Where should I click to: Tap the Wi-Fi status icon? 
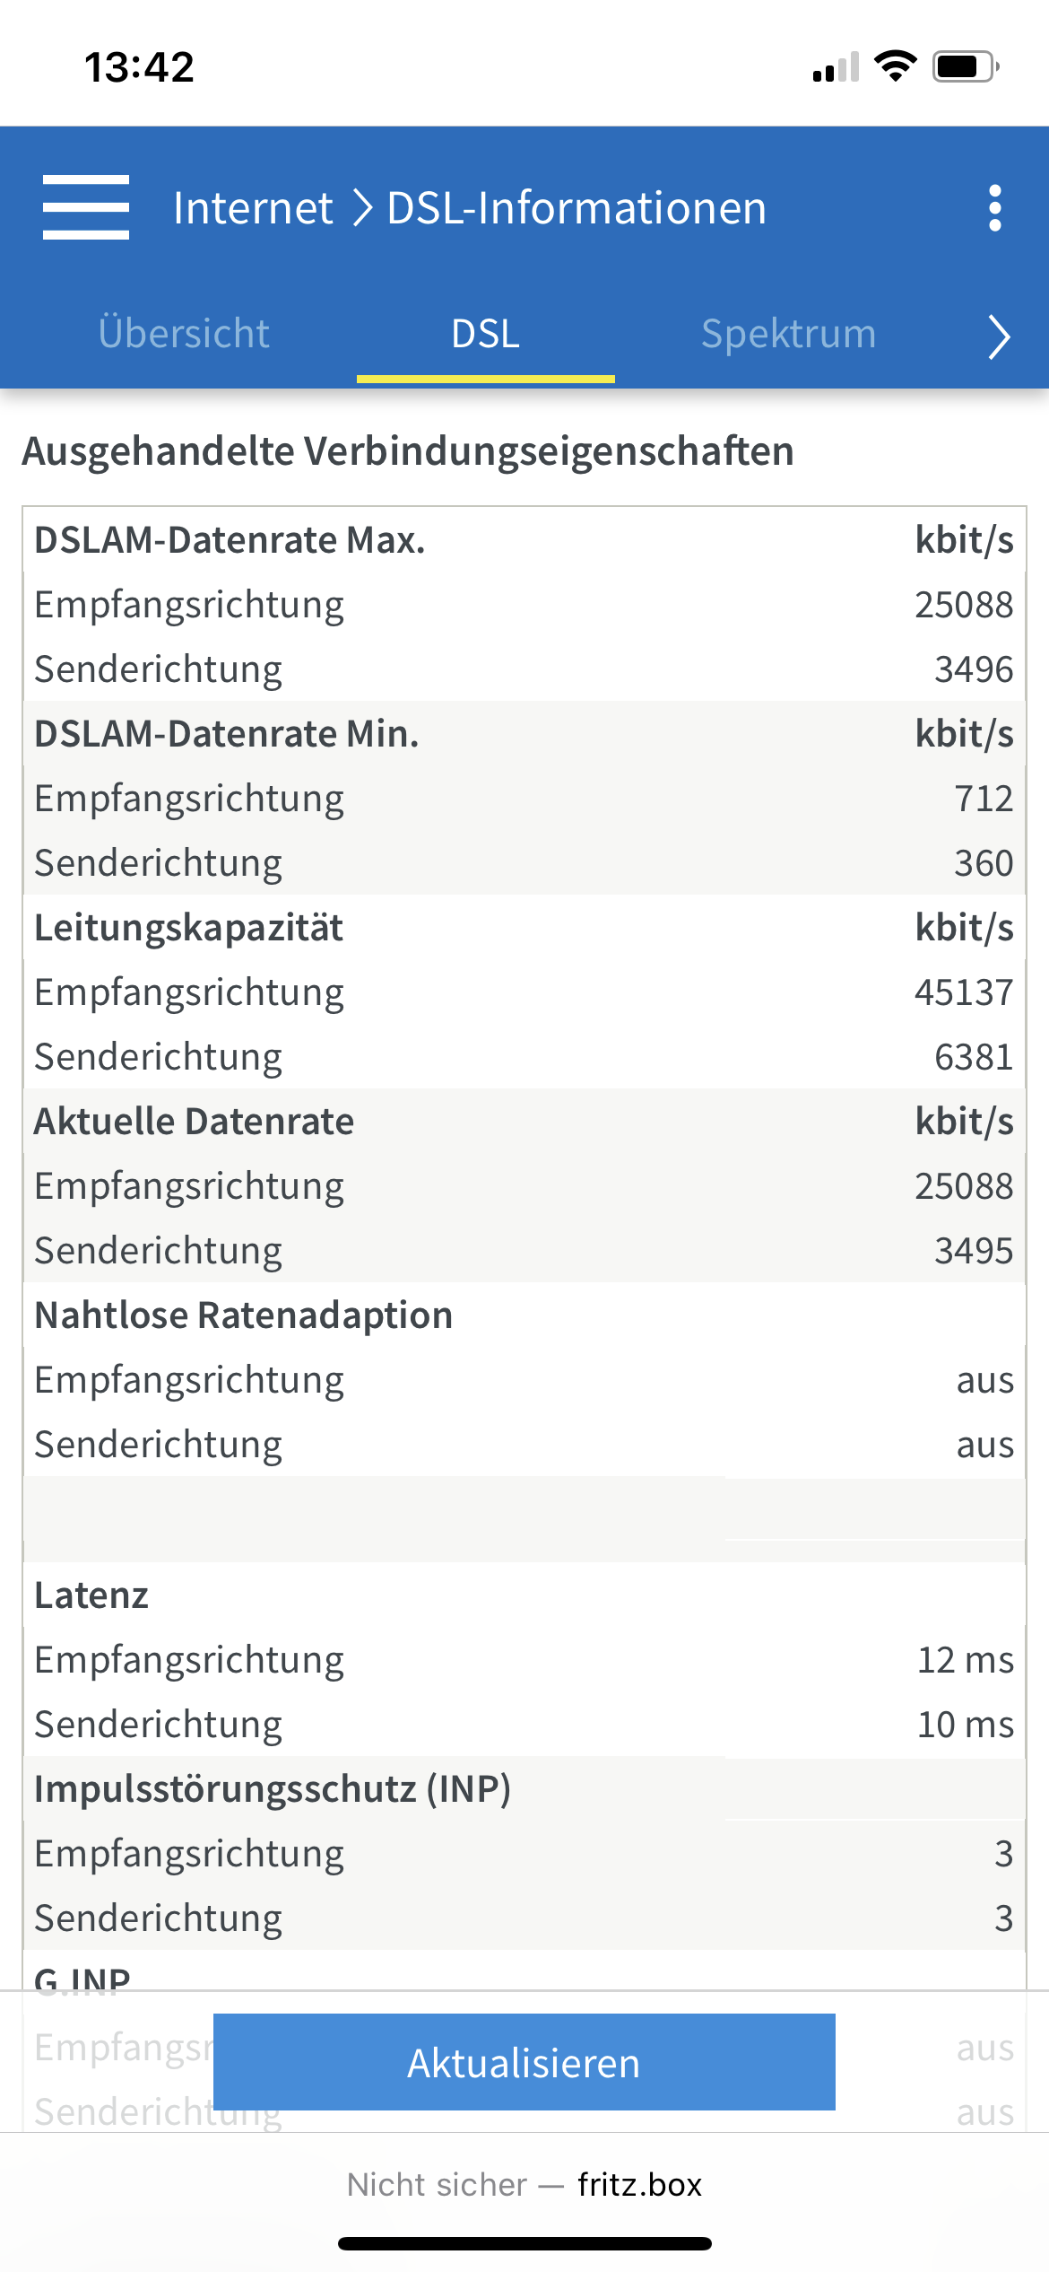point(895,66)
